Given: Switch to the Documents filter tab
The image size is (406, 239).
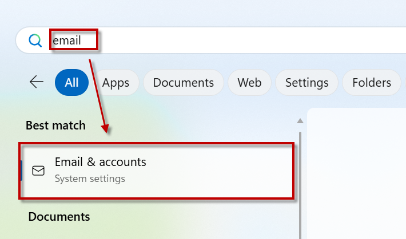Looking at the screenshot, I should coord(183,83).
